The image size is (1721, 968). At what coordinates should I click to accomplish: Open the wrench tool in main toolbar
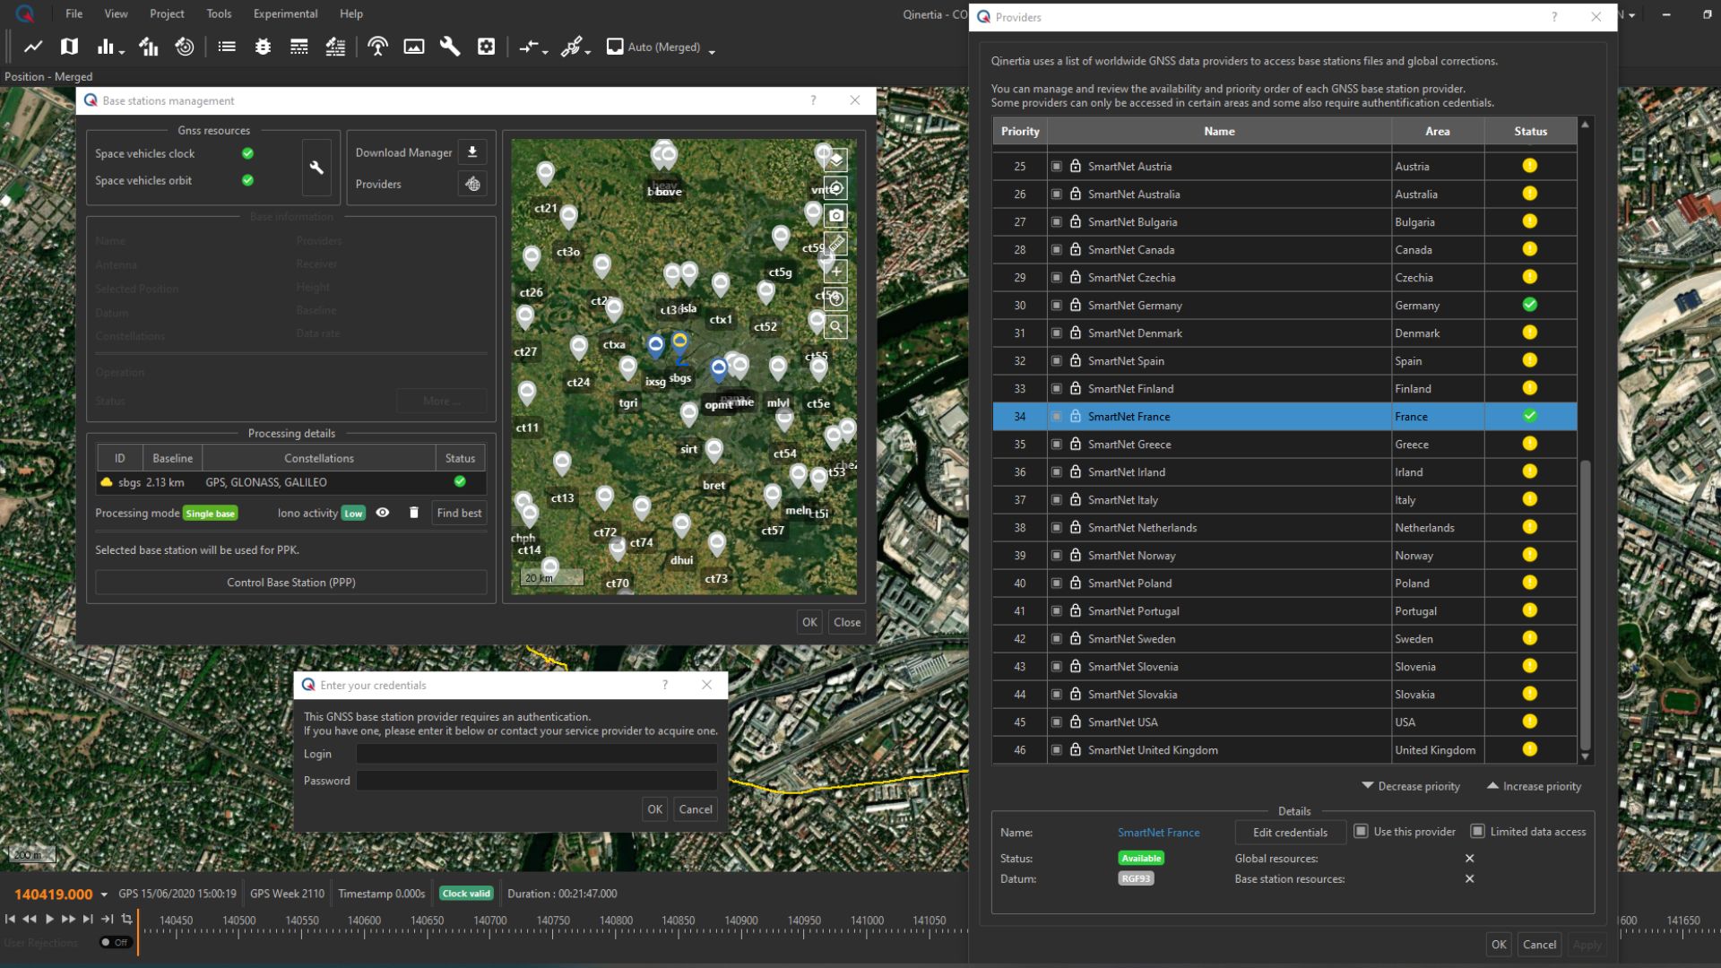click(450, 47)
